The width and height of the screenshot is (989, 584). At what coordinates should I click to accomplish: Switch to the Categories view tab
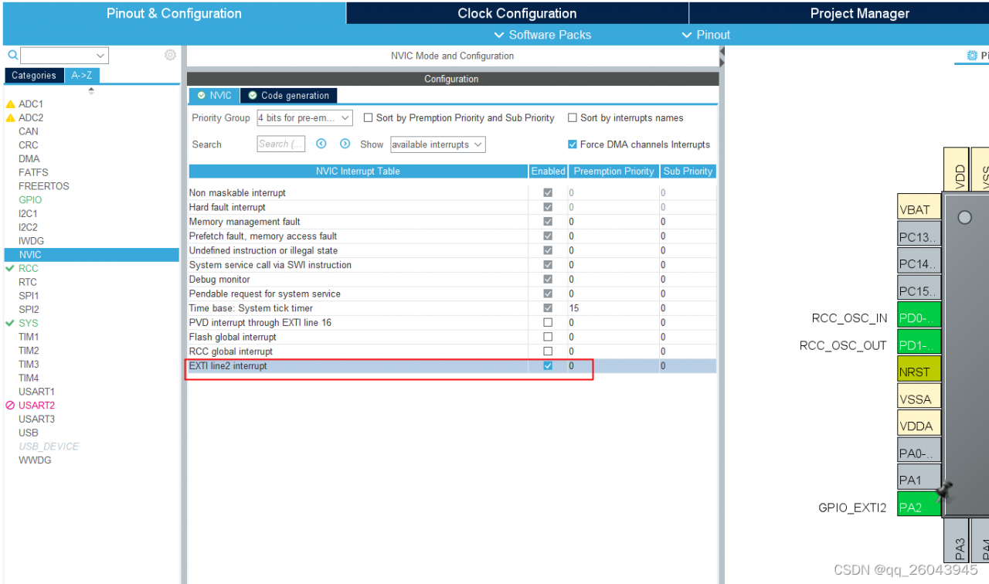point(34,76)
